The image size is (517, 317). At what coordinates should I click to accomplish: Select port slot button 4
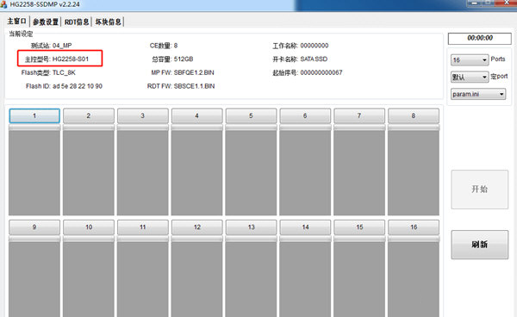tap(196, 115)
